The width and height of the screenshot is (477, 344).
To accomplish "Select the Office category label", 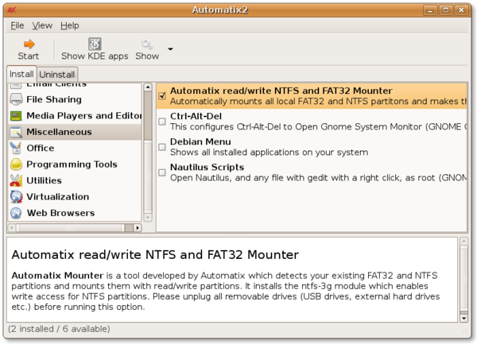I will [x=41, y=148].
